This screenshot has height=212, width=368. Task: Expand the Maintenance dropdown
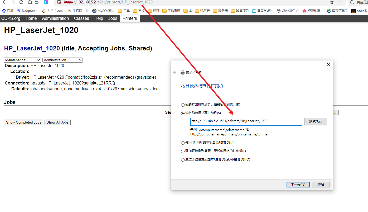[x=23, y=60]
